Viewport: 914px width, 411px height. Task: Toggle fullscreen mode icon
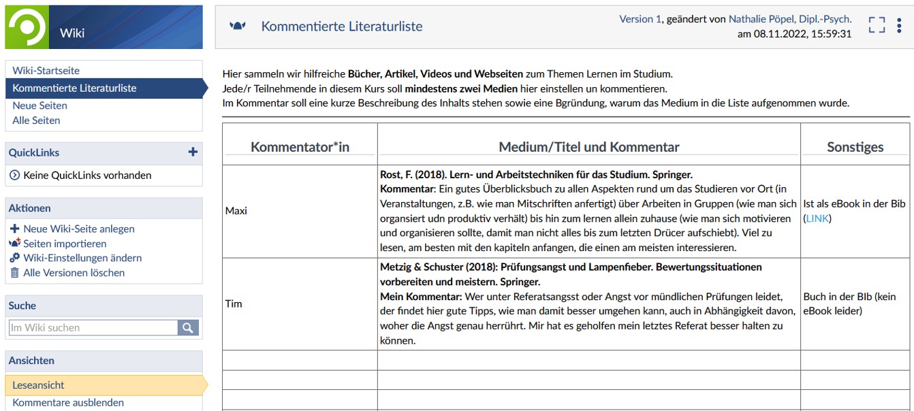pyautogui.click(x=877, y=26)
